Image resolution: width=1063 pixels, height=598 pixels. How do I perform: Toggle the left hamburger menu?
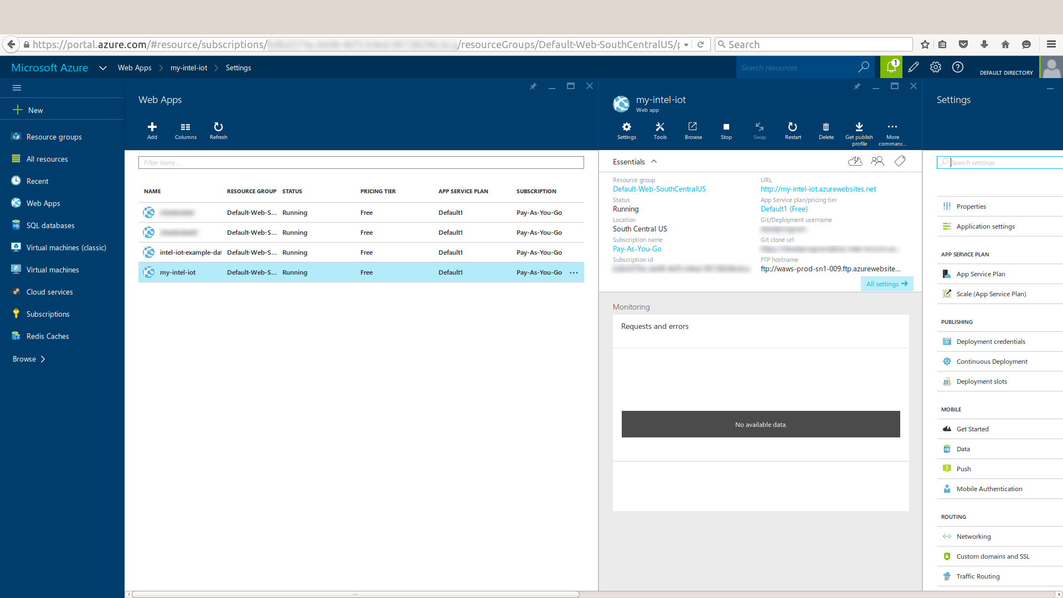tap(17, 87)
